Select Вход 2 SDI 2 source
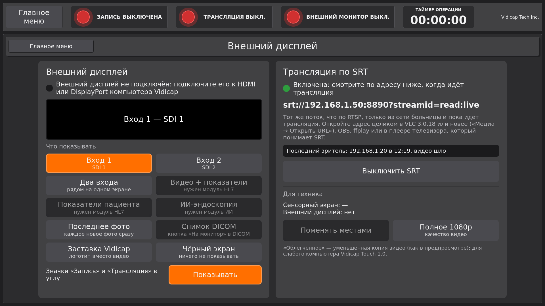This screenshot has height=306, width=545. 209,163
